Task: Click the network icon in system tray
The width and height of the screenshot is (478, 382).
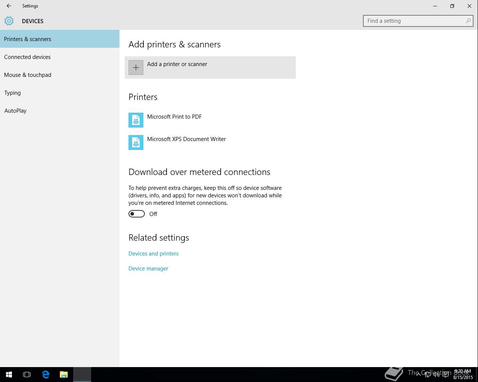Action: (427, 375)
